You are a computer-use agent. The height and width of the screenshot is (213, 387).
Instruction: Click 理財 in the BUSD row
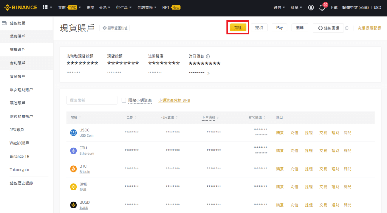click(336, 205)
